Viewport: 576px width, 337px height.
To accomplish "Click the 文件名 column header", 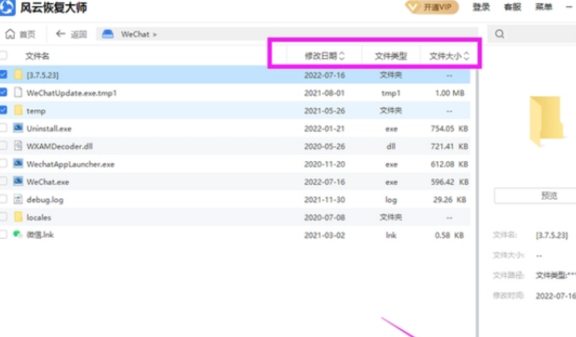I will pyautogui.click(x=37, y=56).
